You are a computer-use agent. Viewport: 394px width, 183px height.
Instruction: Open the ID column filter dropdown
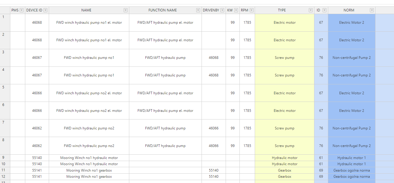tap(324, 10)
